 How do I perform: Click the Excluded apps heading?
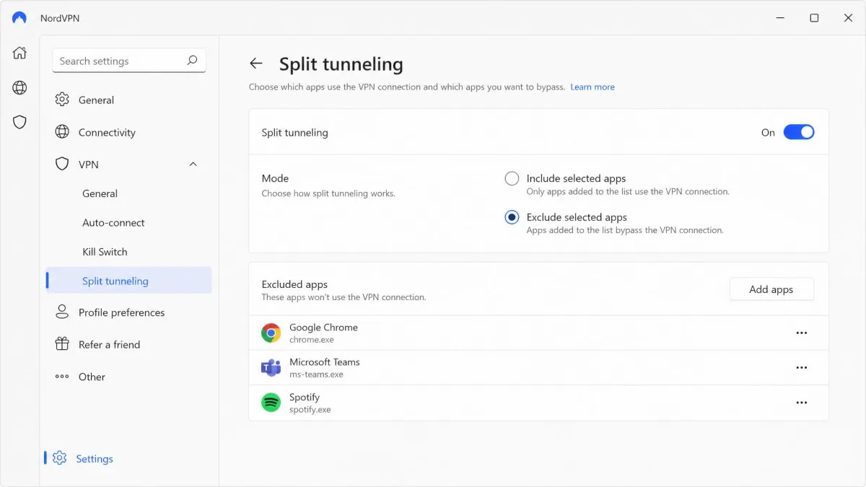[x=294, y=284]
